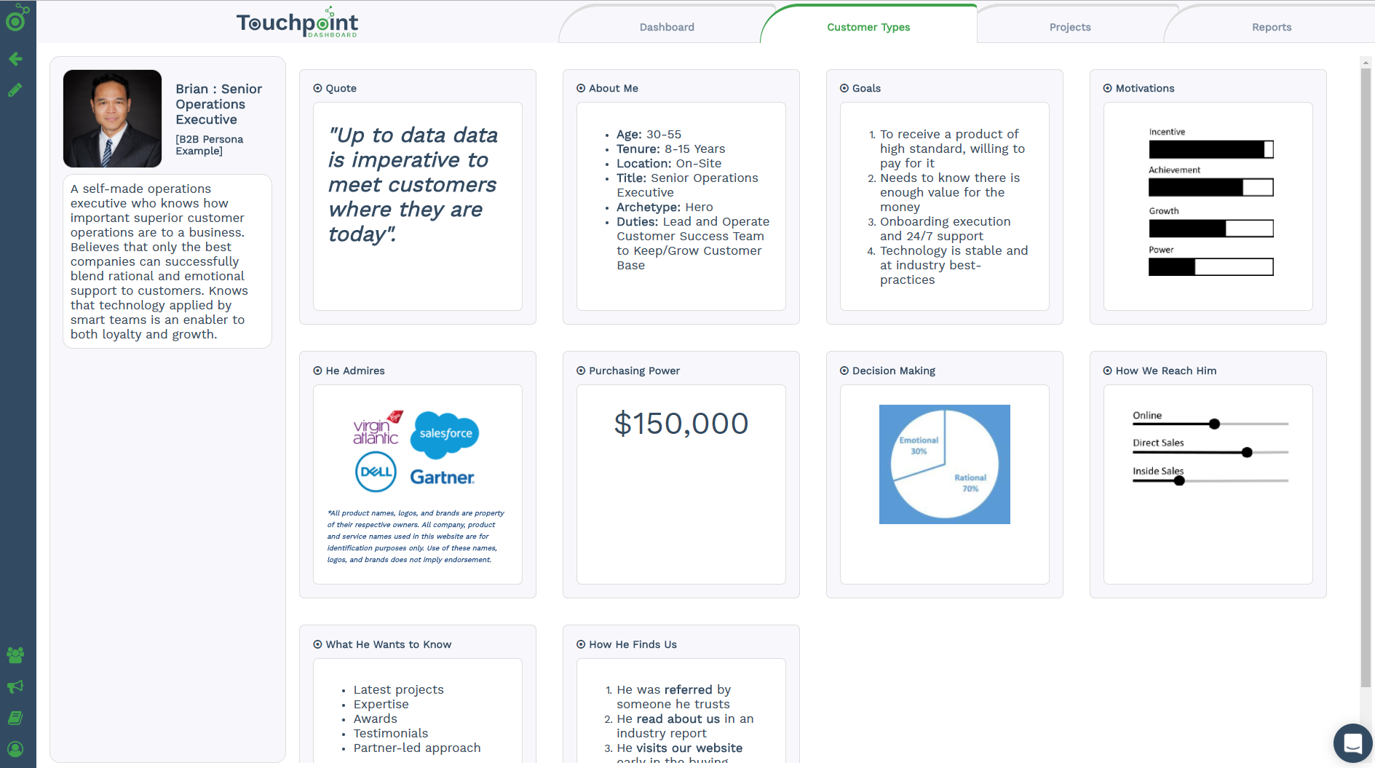Select the Customer Types tab
The height and width of the screenshot is (768, 1375).
868,27
